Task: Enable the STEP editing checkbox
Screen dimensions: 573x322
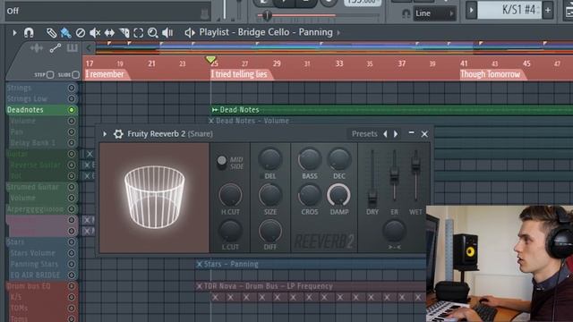Action: (x=50, y=75)
